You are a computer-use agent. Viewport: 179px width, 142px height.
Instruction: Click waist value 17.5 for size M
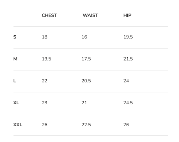pos(86,59)
